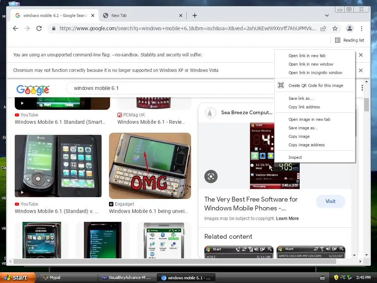Screen dimensions: 377x283
Task: Click the Visit button
Action: (330, 202)
